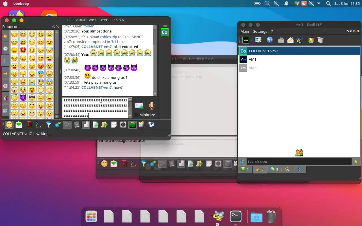Click the blue floppy disk print icon
The height and width of the screenshot is (226, 362).
coord(151,125)
